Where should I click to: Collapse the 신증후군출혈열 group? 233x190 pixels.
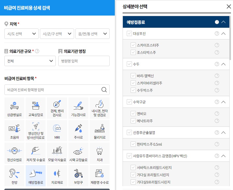tap(223, 132)
